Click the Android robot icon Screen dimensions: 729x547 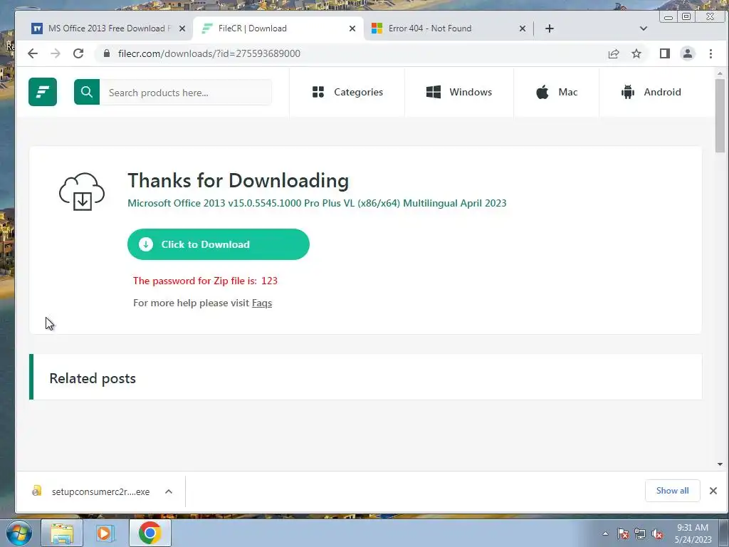point(628,92)
